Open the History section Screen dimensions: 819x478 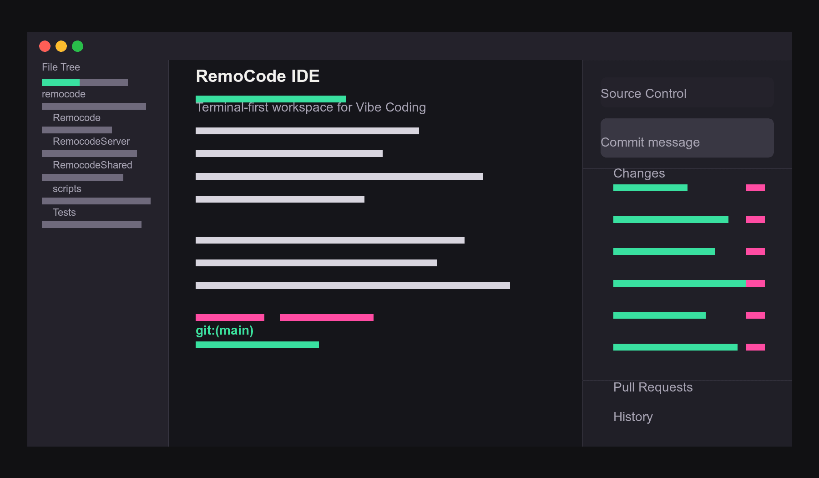pos(633,417)
